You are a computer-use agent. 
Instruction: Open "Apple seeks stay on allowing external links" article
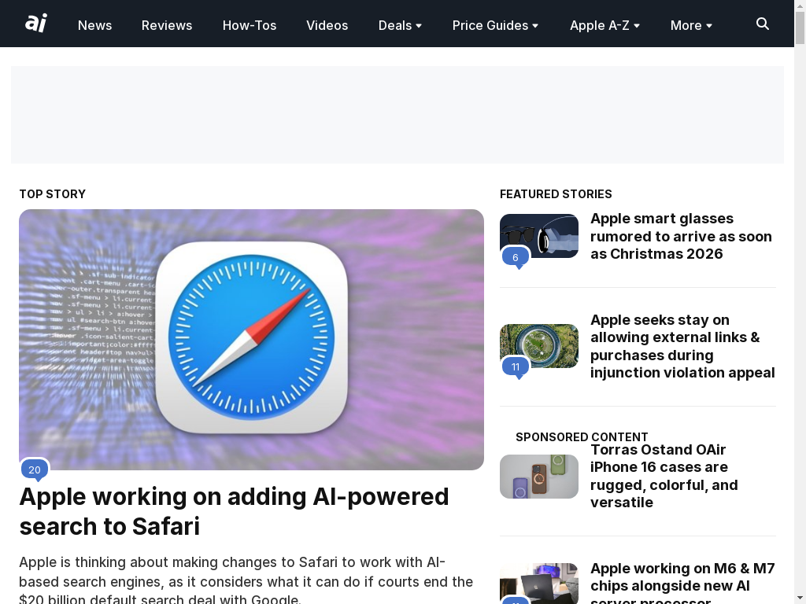[682, 346]
